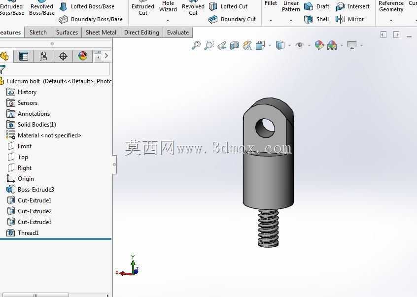Click the Boundary Cut tool

[x=232, y=19]
